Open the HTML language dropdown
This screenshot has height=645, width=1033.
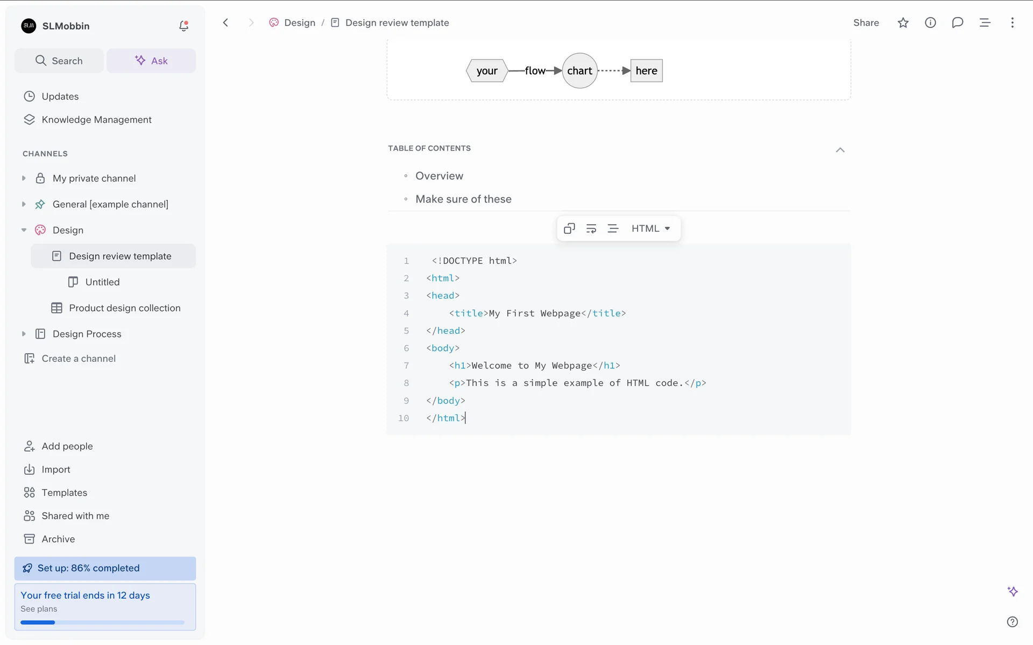coord(650,228)
